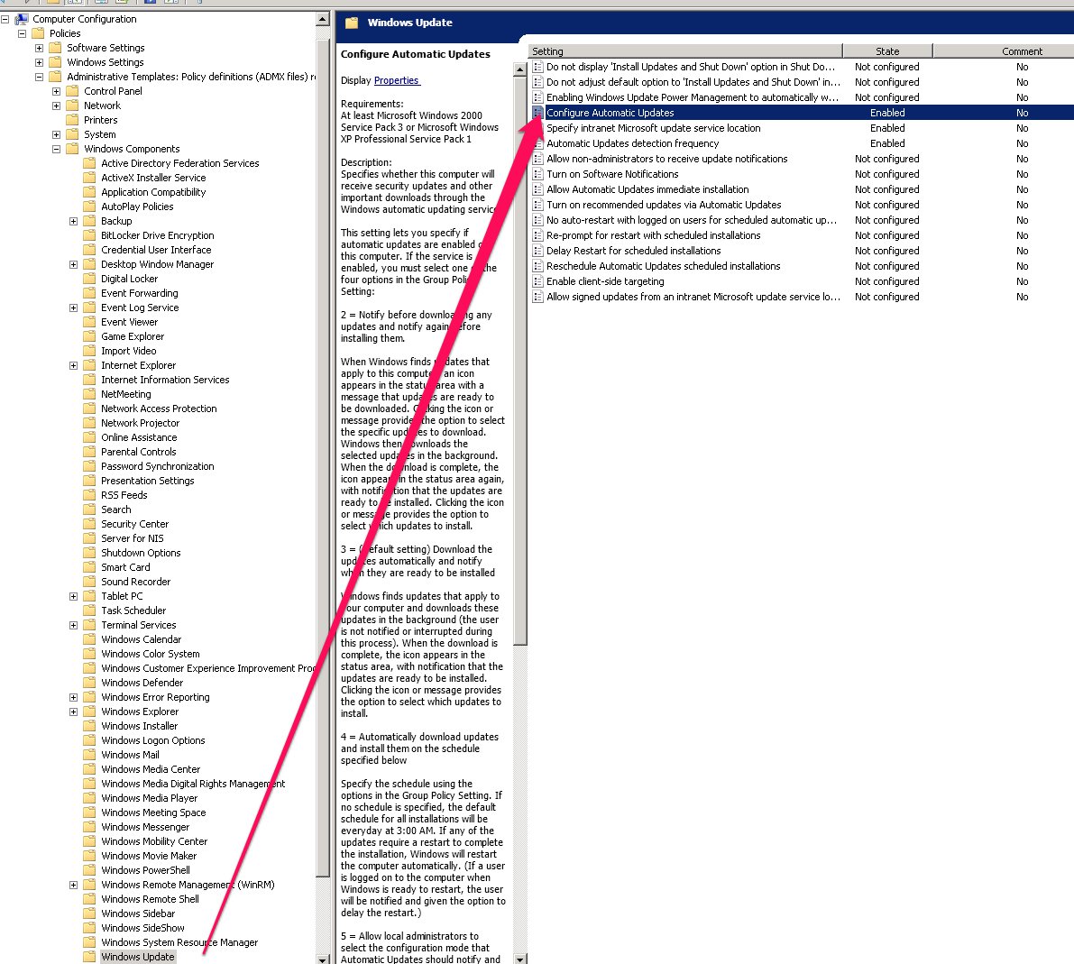Viewport: 1074px width, 964px height.
Task: Sort by the Setting column header
Action: [x=685, y=51]
